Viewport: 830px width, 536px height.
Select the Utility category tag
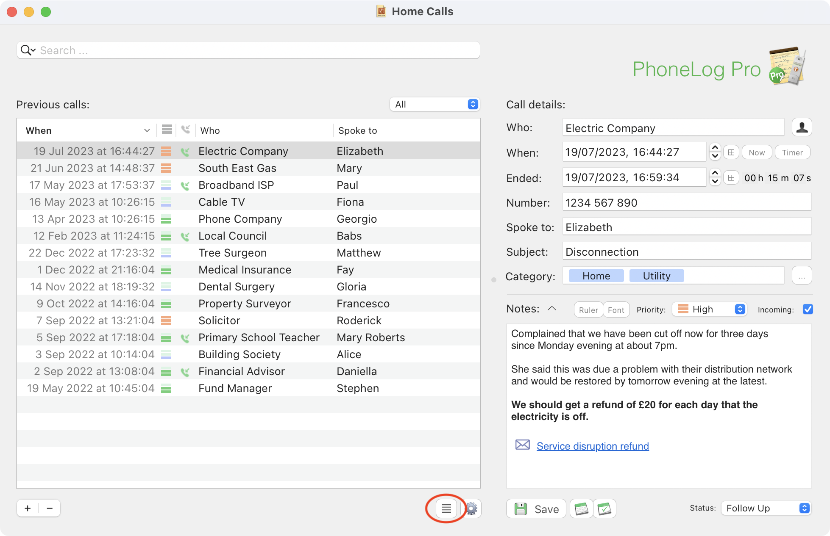point(657,276)
